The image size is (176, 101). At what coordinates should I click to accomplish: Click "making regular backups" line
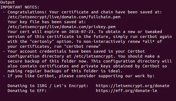tap(65, 71)
